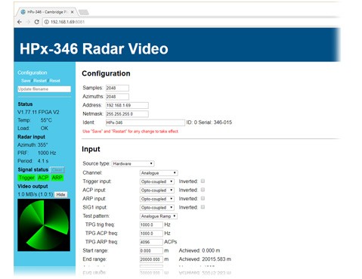Click the Start range field
The width and height of the screenshot is (362, 279).
pos(151,251)
